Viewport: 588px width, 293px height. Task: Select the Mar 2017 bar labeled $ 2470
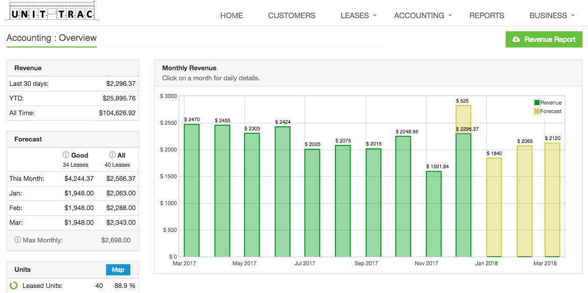coord(191,190)
